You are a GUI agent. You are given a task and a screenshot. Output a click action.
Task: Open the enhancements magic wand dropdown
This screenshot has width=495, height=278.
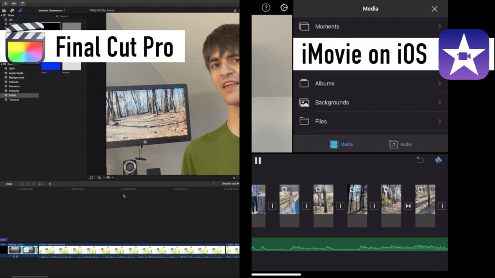tap(101, 178)
